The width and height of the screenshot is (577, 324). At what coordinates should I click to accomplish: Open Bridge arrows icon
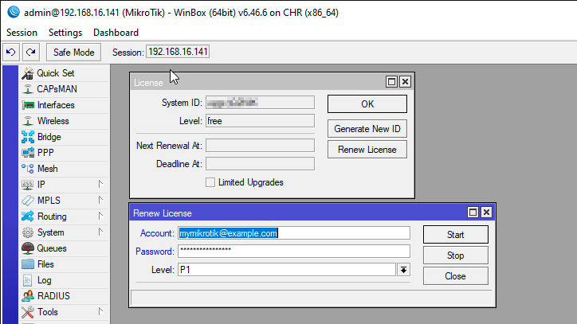pyautogui.click(x=28, y=137)
